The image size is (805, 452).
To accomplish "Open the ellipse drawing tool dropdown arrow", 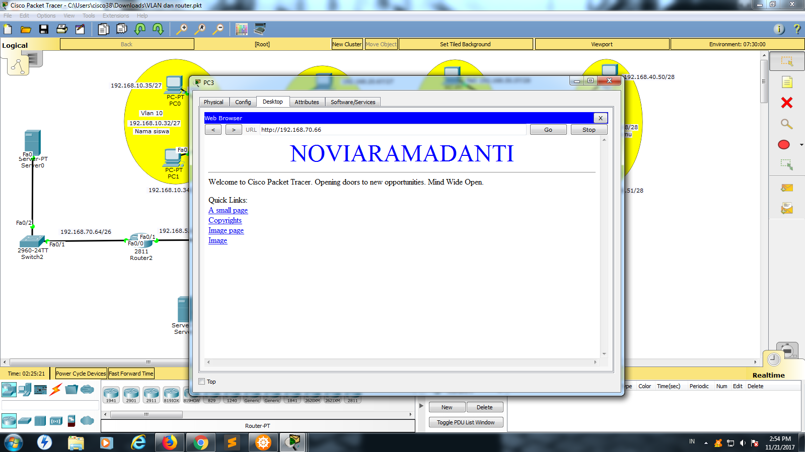I will pos(801,145).
